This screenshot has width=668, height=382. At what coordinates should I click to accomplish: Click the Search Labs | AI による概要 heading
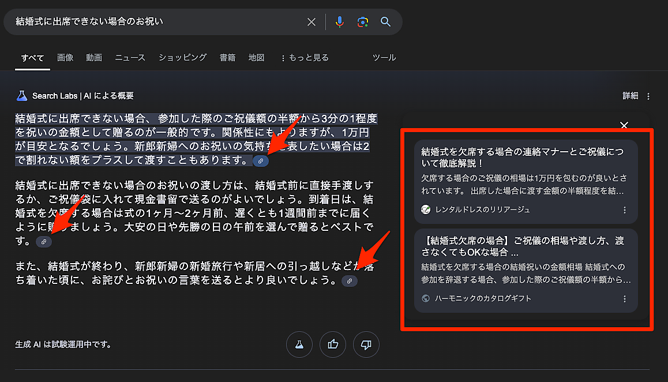tap(83, 96)
